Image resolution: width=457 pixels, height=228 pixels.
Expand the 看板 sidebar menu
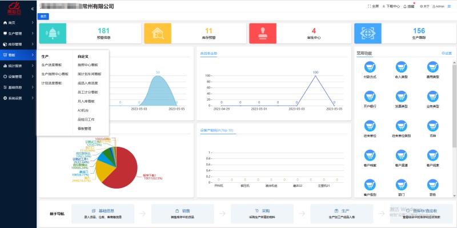pyautogui.click(x=18, y=55)
